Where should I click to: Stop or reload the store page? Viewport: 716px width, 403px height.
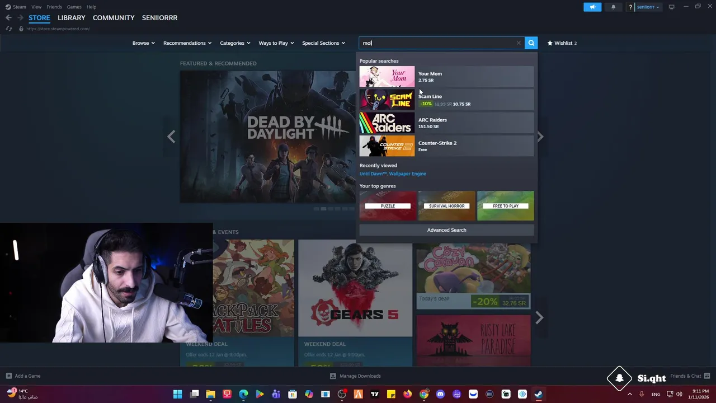[9, 29]
